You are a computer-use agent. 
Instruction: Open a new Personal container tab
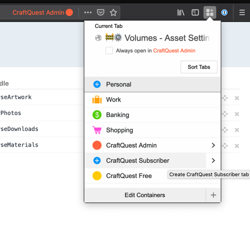click(x=152, y=84)
